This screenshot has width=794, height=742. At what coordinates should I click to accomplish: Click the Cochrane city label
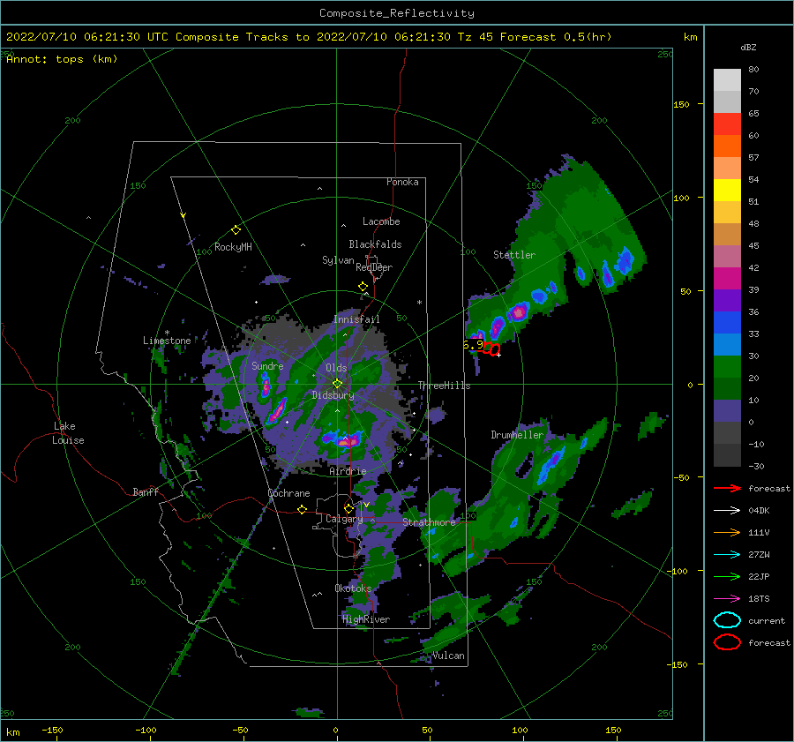[288, 493]
